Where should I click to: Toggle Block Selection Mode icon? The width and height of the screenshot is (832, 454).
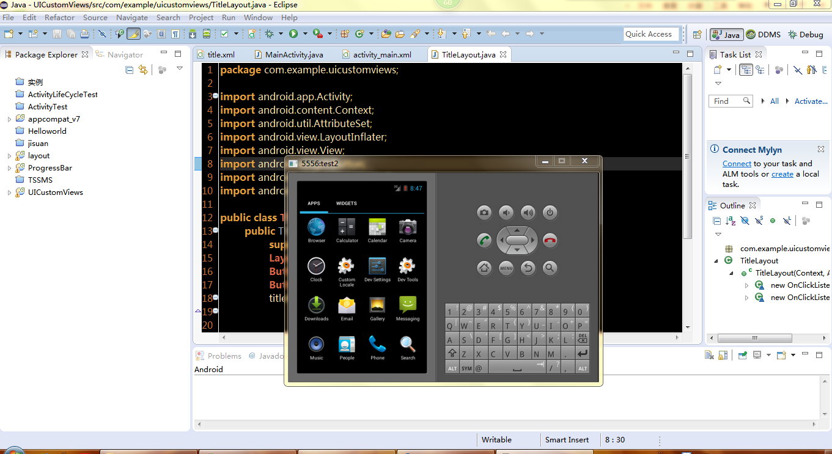[x=161, y=34]
